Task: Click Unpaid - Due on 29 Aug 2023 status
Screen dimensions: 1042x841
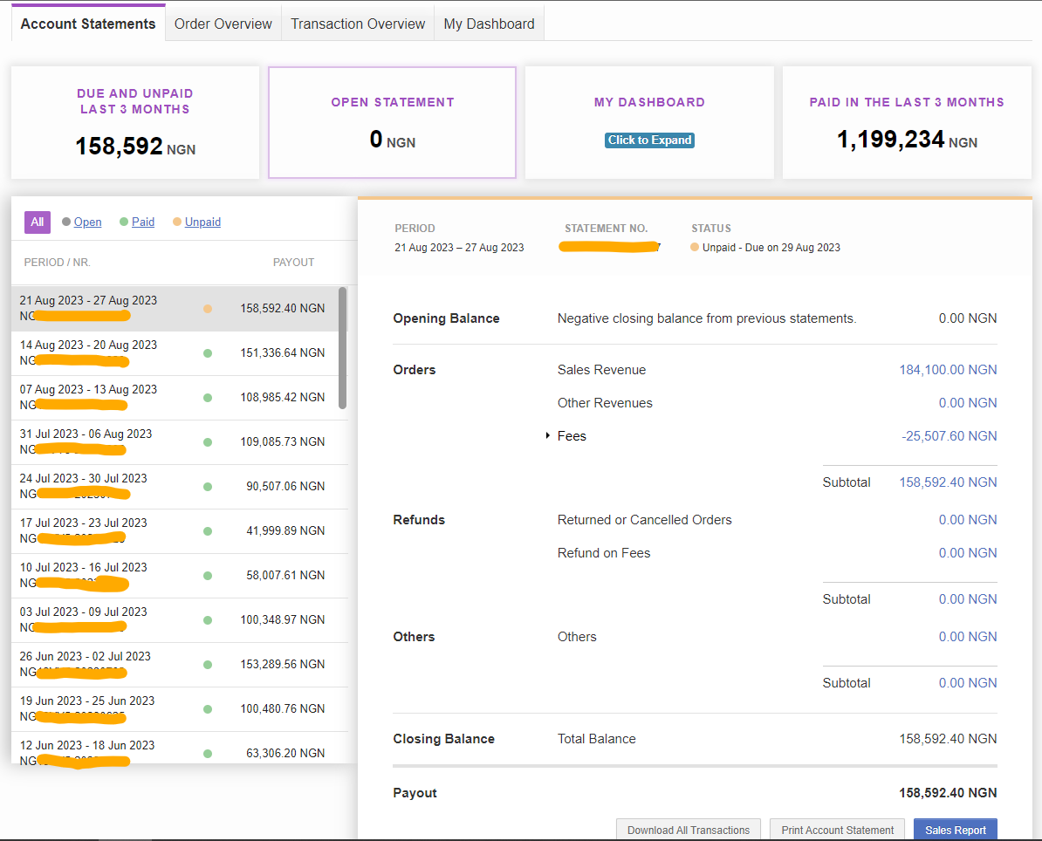Action: pyautogui.click(x=771, y=247)
